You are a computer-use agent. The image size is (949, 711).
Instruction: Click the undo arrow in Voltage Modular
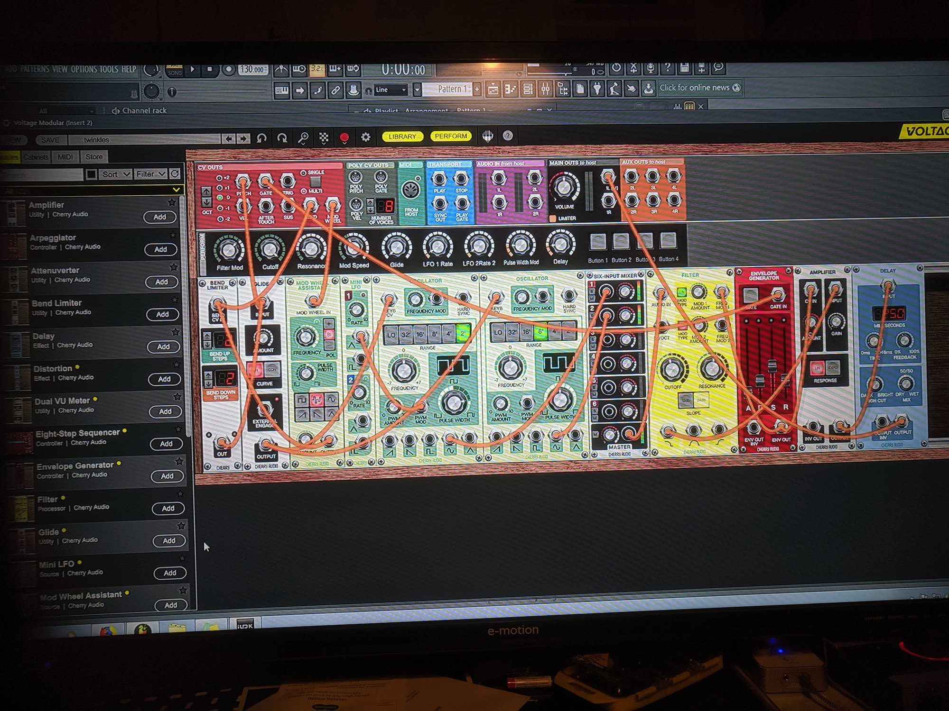click(261, 138)
